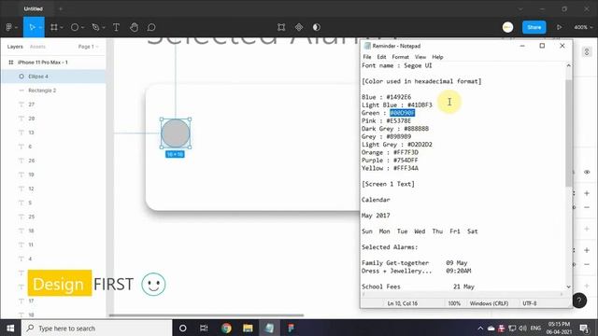Click 'Ln 10, Col 16' status entry
This screenshot has height=336, width=598.
click(403, 303)
